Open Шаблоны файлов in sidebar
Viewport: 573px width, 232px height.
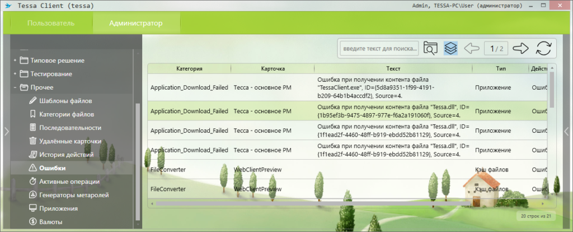65,101
